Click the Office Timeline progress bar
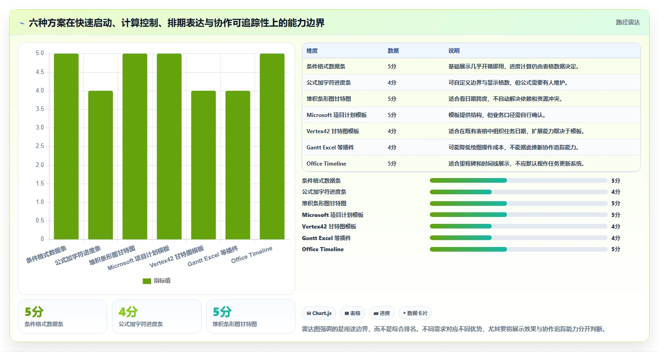The height and width of the screenshot is (352, 659). point(519,249)
